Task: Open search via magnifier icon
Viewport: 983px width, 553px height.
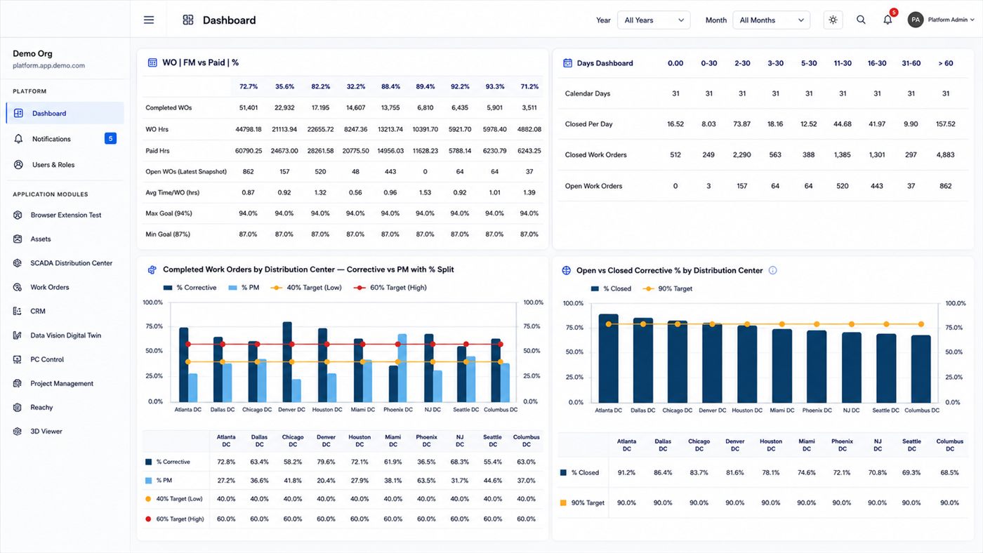Action: (861, 20)
